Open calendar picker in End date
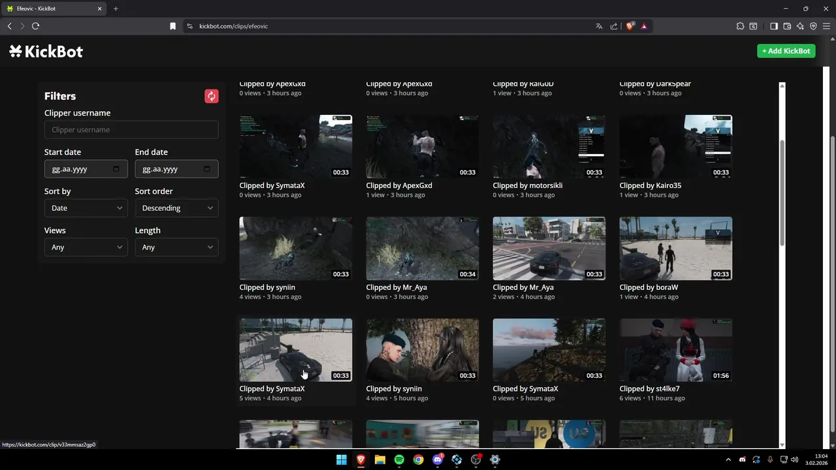Viewport: 836px width, 470px height. 207,169
